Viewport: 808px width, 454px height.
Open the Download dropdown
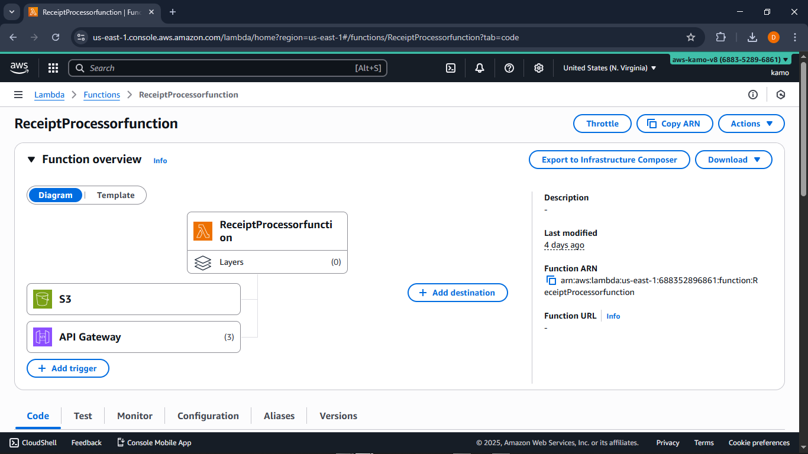[x=733, y=159]
